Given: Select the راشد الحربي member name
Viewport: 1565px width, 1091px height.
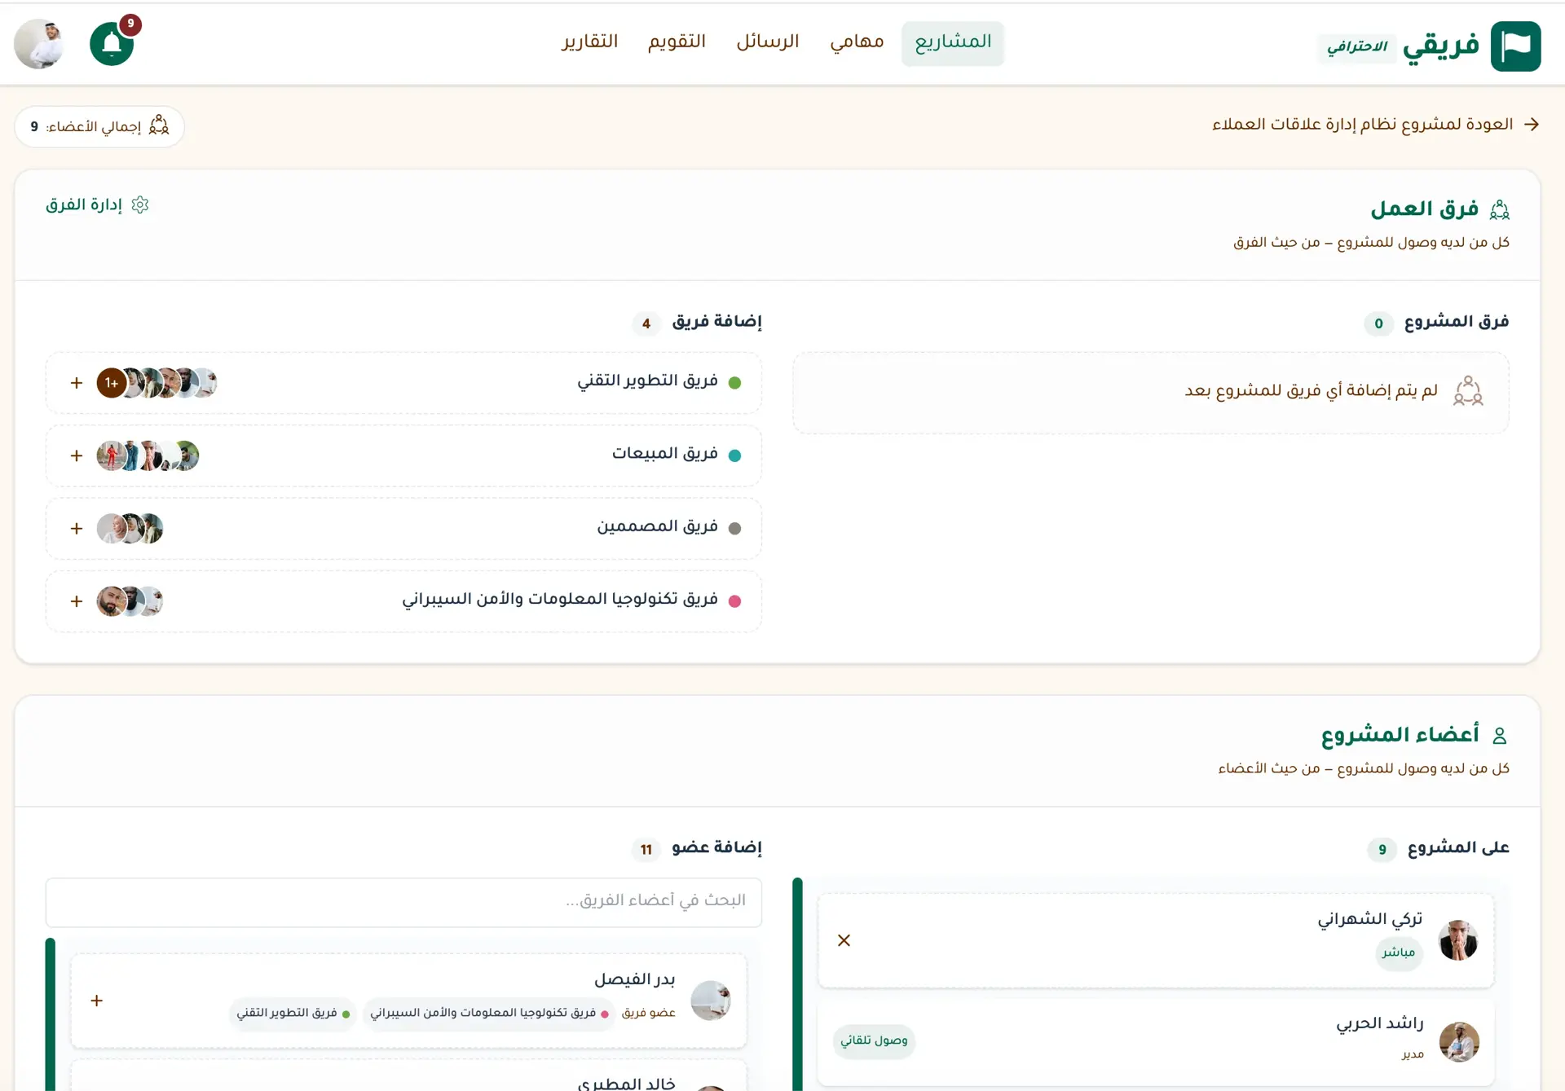Looking at the screenshot, I should click(1379, 1023).
